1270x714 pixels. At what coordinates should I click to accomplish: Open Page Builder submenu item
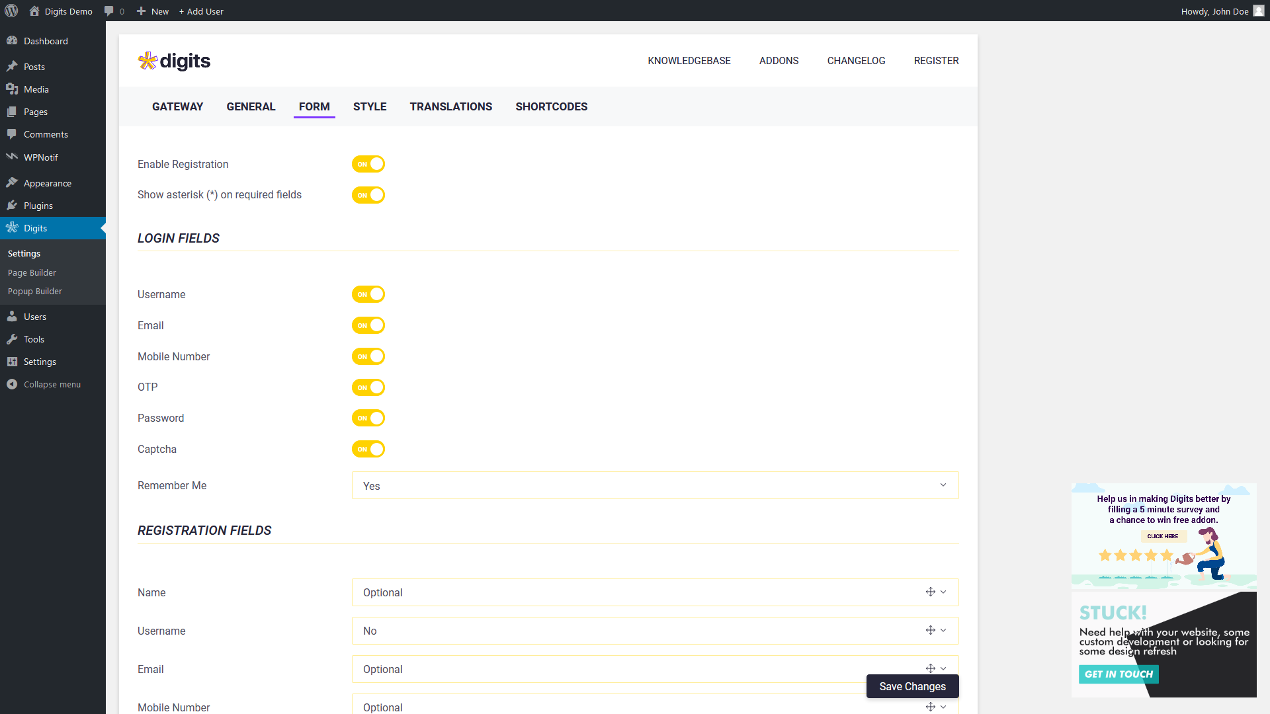click(x=32, y=272)
